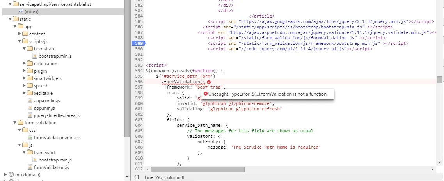Open jquery-linedtextarea.js file
Screen dimensions: 444x181
(57, 115)
